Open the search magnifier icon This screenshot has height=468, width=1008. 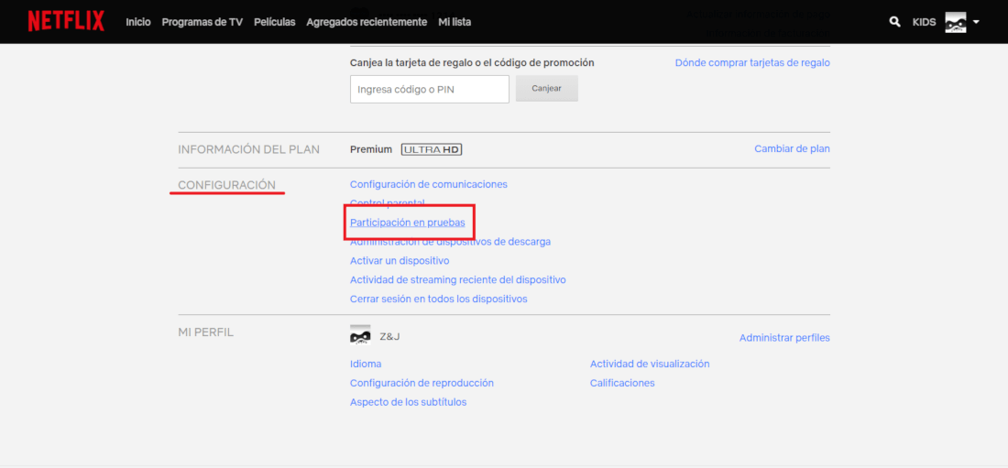point(894,22)
